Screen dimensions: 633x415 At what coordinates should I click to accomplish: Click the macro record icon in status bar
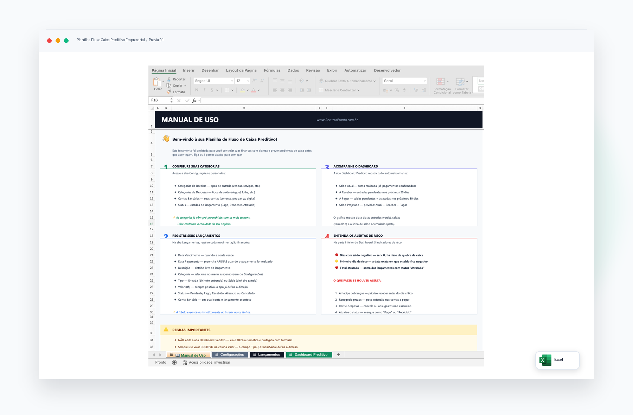[x=174, y=362]
